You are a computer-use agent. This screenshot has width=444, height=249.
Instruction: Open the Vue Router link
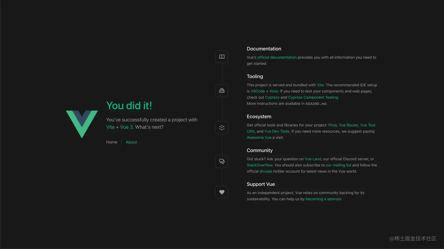pos(348,125)
